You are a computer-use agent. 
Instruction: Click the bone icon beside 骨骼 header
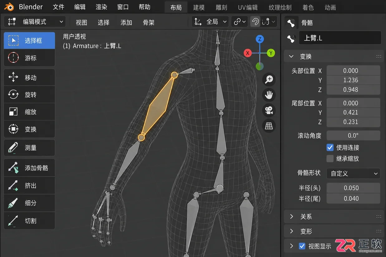click(291, 23)
